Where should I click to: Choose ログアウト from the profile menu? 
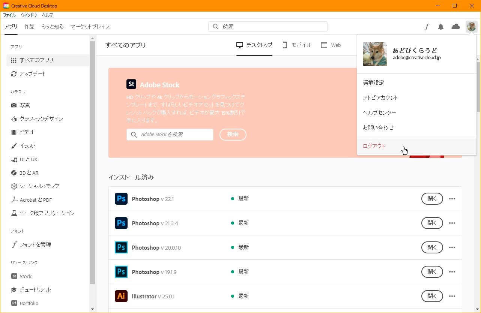pyautogui.click(x=417, y=146)
